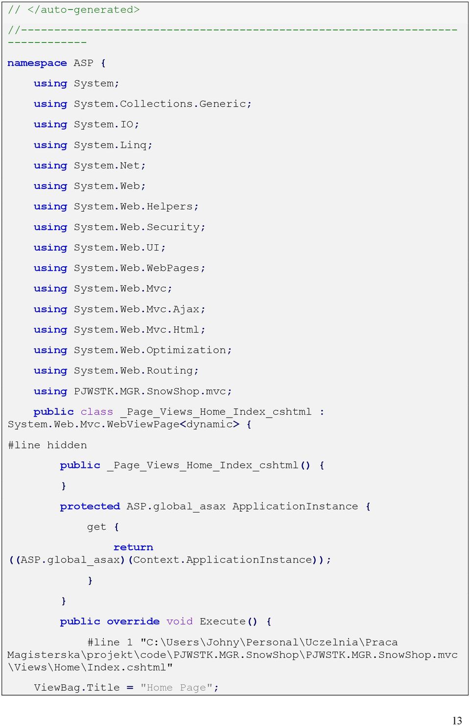Click 'using System.Web.WebPages;' line
470x726 pixels.
[x=119, y=268]
